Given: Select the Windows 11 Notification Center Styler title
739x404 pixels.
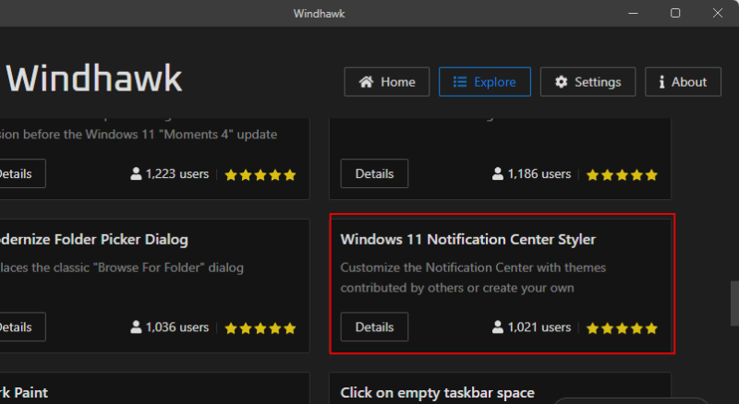Looking at the screenshot, I should tap(467, 240).
